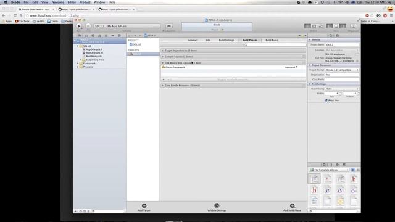
Task: Show the Issue navigator
Action: pos(99,36)
